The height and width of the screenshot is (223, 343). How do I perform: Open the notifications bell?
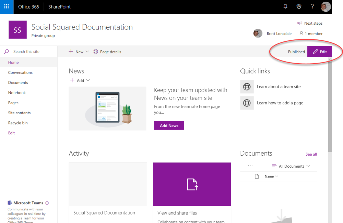285,6
